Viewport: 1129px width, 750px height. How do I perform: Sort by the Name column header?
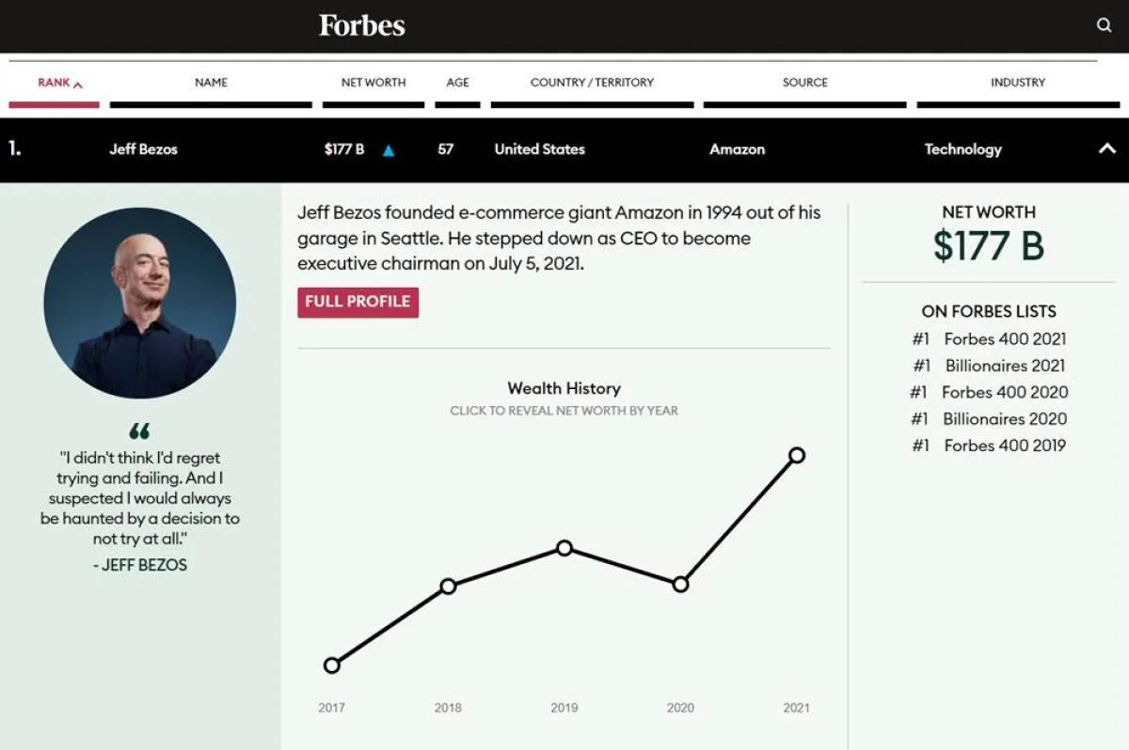[x=211, y=83]
